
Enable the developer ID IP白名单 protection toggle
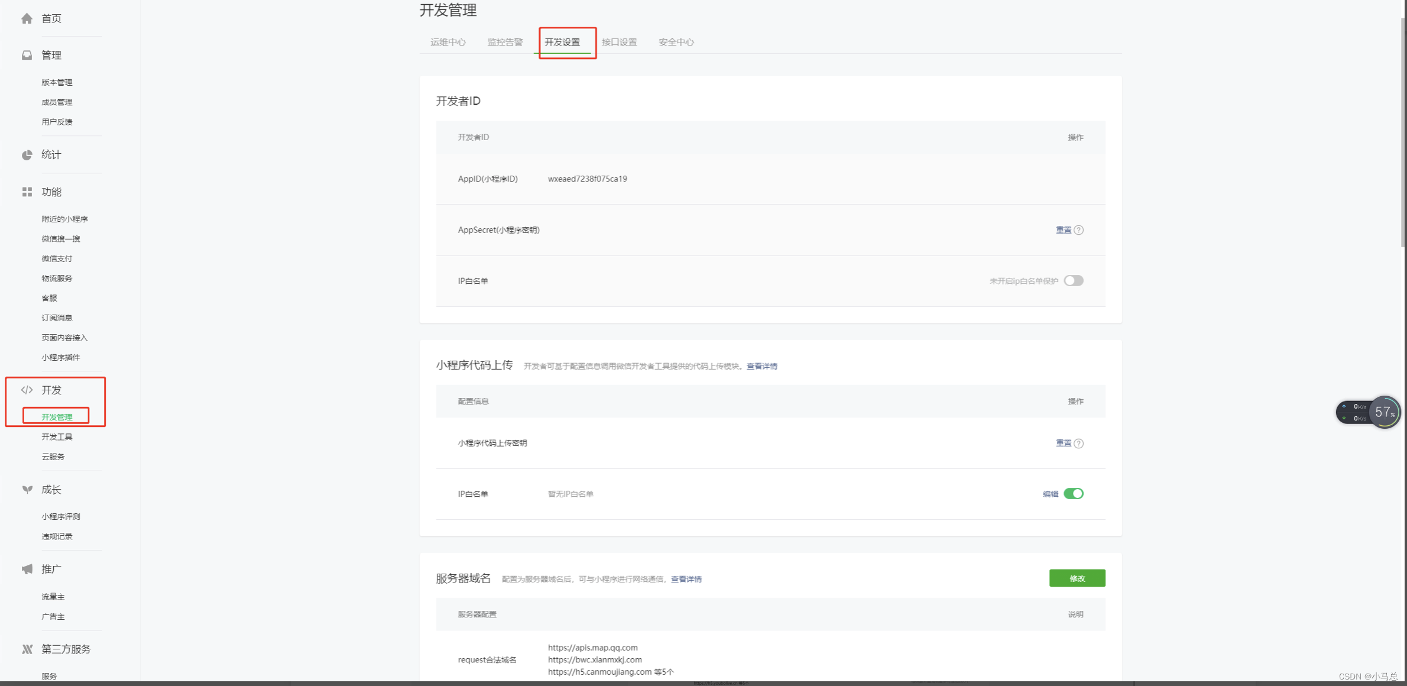pos(1073,281)
